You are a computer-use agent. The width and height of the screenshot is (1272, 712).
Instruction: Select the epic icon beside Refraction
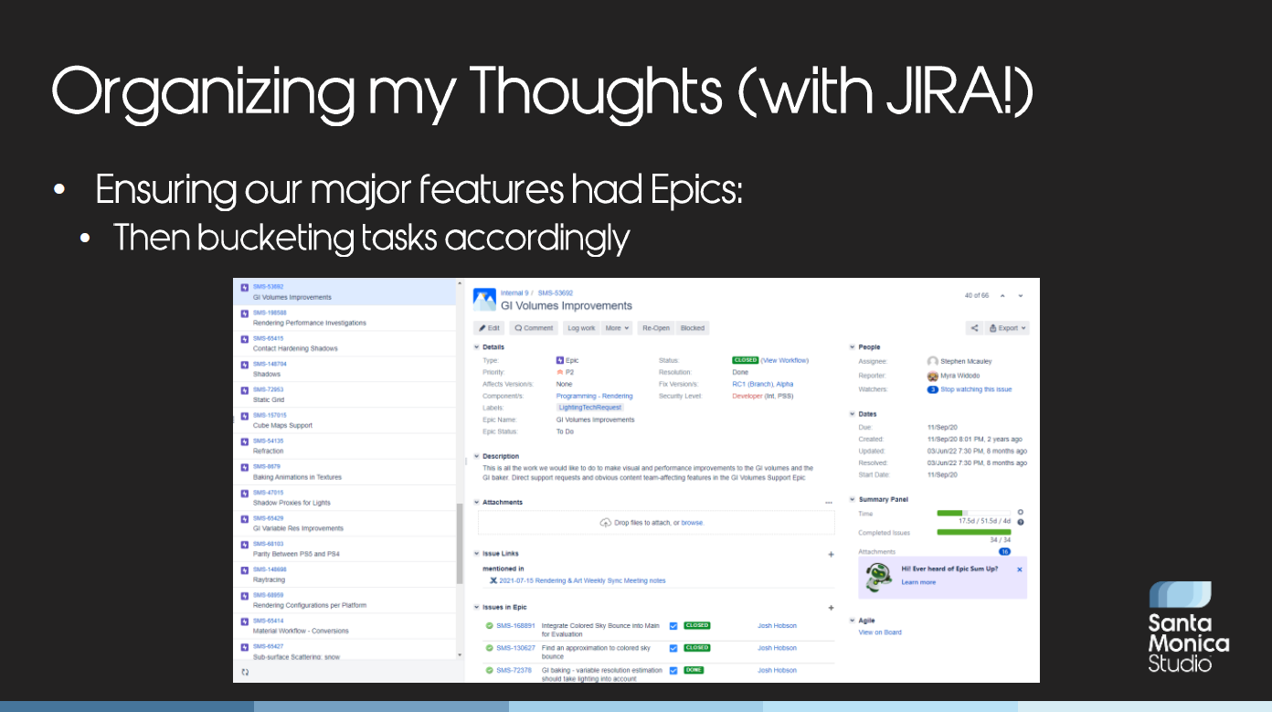pos(244,441)
